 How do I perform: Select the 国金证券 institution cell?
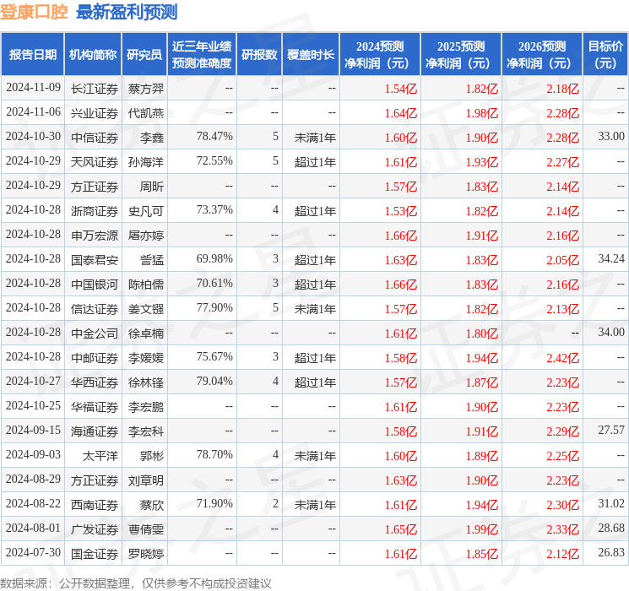(95, 554)
